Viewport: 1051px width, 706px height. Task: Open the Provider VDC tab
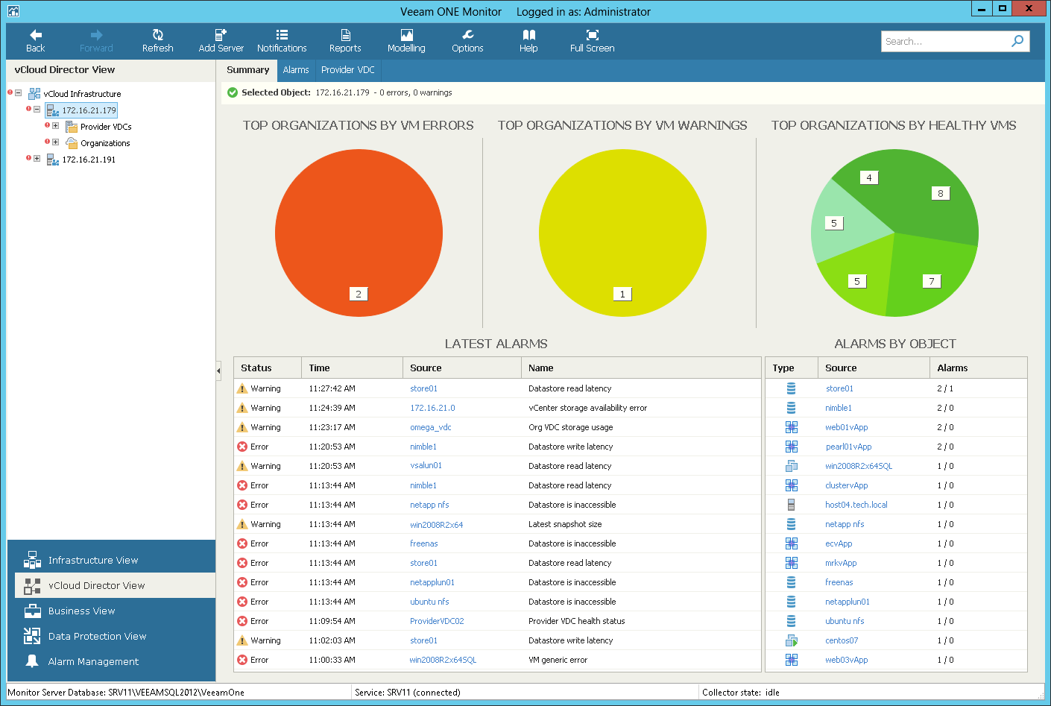348,70
